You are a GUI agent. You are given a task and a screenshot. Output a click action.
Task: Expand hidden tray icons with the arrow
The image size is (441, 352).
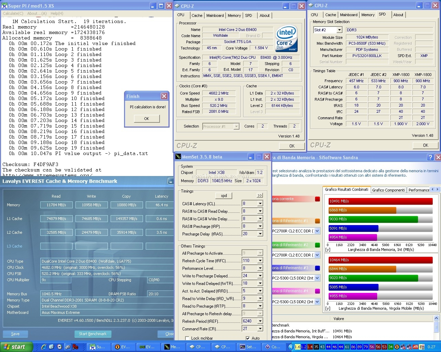click(x=291, y=347)
